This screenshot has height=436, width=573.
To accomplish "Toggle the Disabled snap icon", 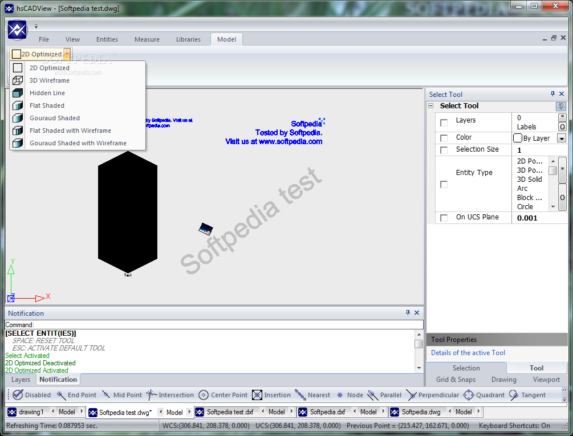I will (18, 395).
